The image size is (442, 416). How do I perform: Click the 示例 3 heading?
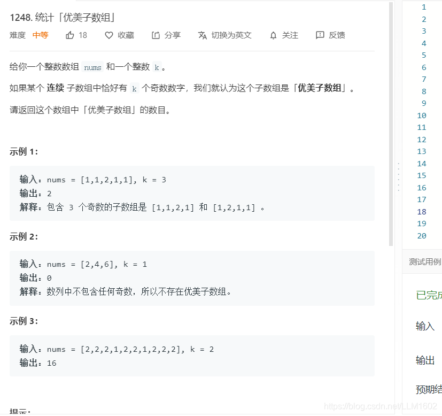click(x=24, y=321)
